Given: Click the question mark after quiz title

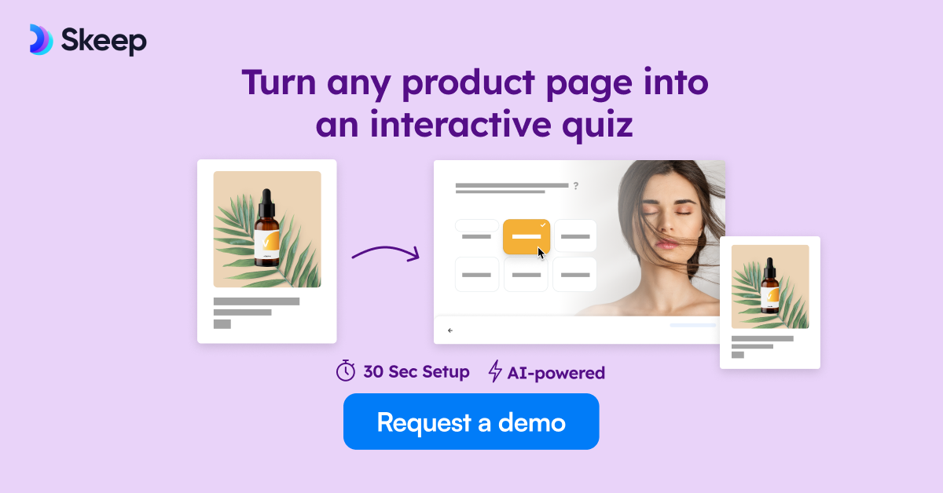Looking at the screenshot, I should tap(576, 186).
